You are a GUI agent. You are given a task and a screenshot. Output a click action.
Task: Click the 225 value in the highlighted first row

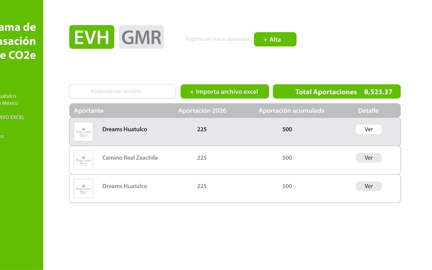point(202,129)
